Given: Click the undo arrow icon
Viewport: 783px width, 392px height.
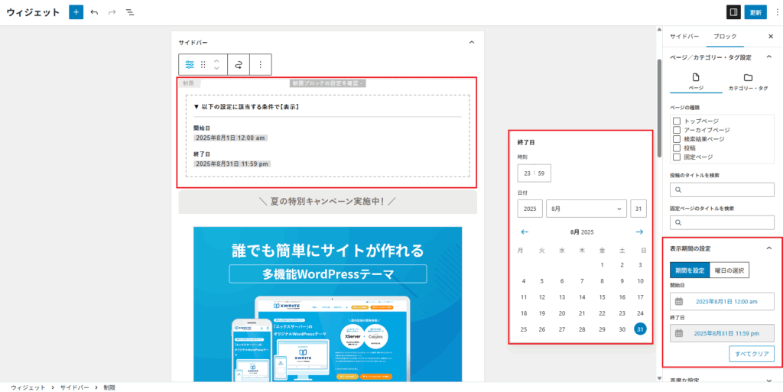Looking at the screenshot, I should coord(94,12).
